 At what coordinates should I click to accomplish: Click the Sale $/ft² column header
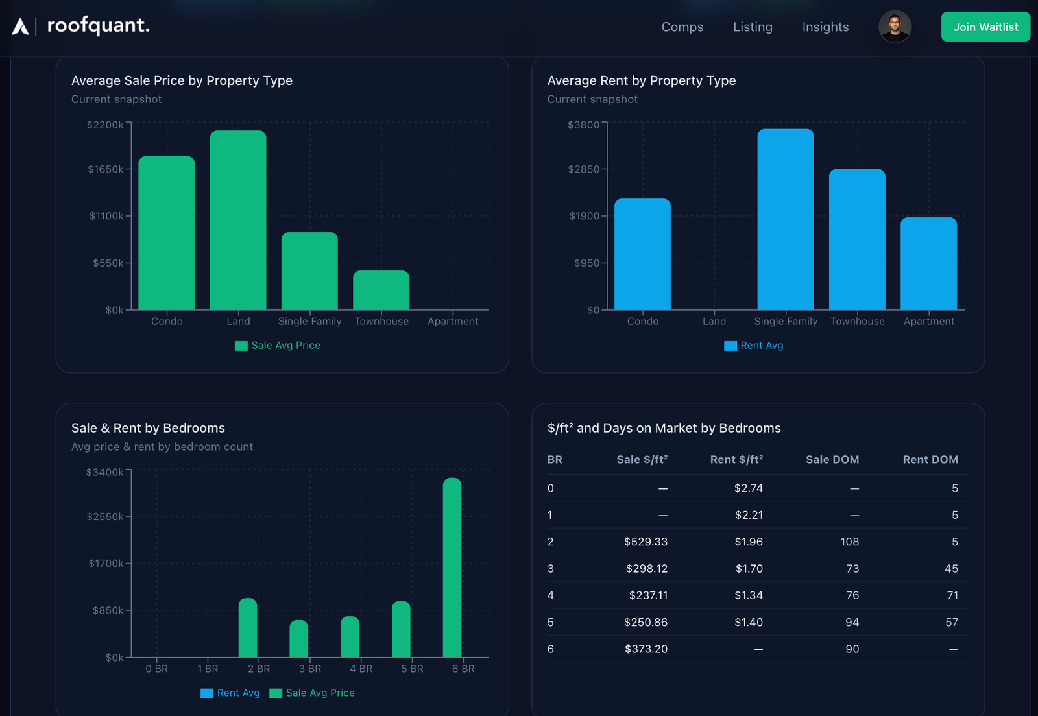coord(642,460)
